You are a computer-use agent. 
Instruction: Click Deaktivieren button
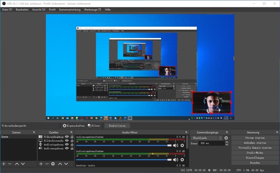117,126
